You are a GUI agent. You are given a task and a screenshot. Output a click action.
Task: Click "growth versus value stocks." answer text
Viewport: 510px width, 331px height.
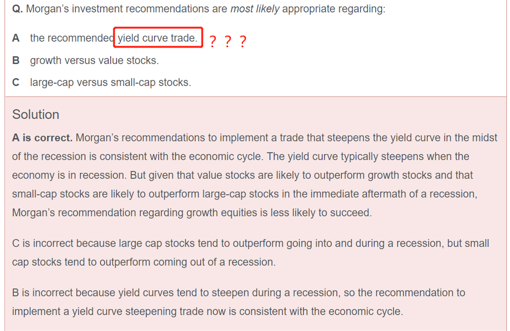[94, 60]
